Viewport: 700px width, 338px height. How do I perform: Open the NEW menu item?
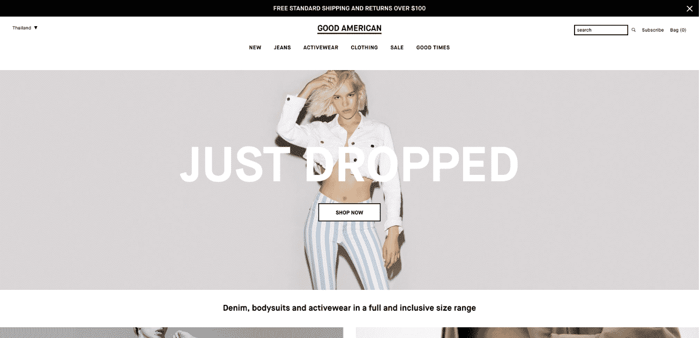pos(255,48)
